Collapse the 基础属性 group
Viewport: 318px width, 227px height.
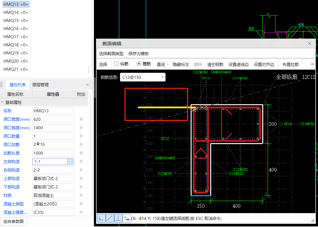tap(2, 102)
